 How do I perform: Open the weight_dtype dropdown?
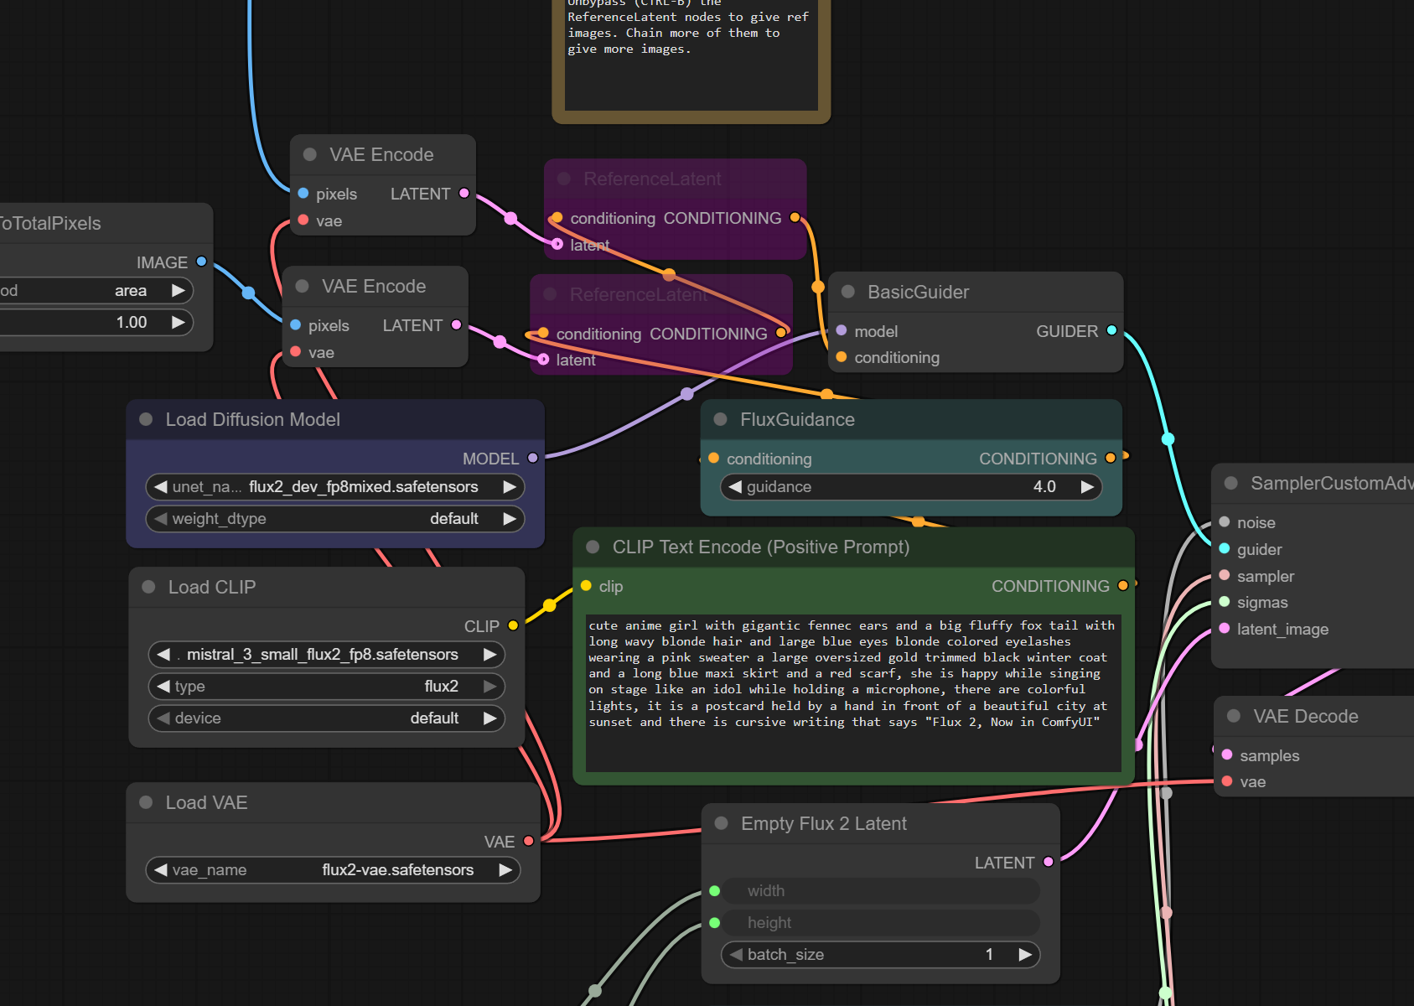coord(335,518)
